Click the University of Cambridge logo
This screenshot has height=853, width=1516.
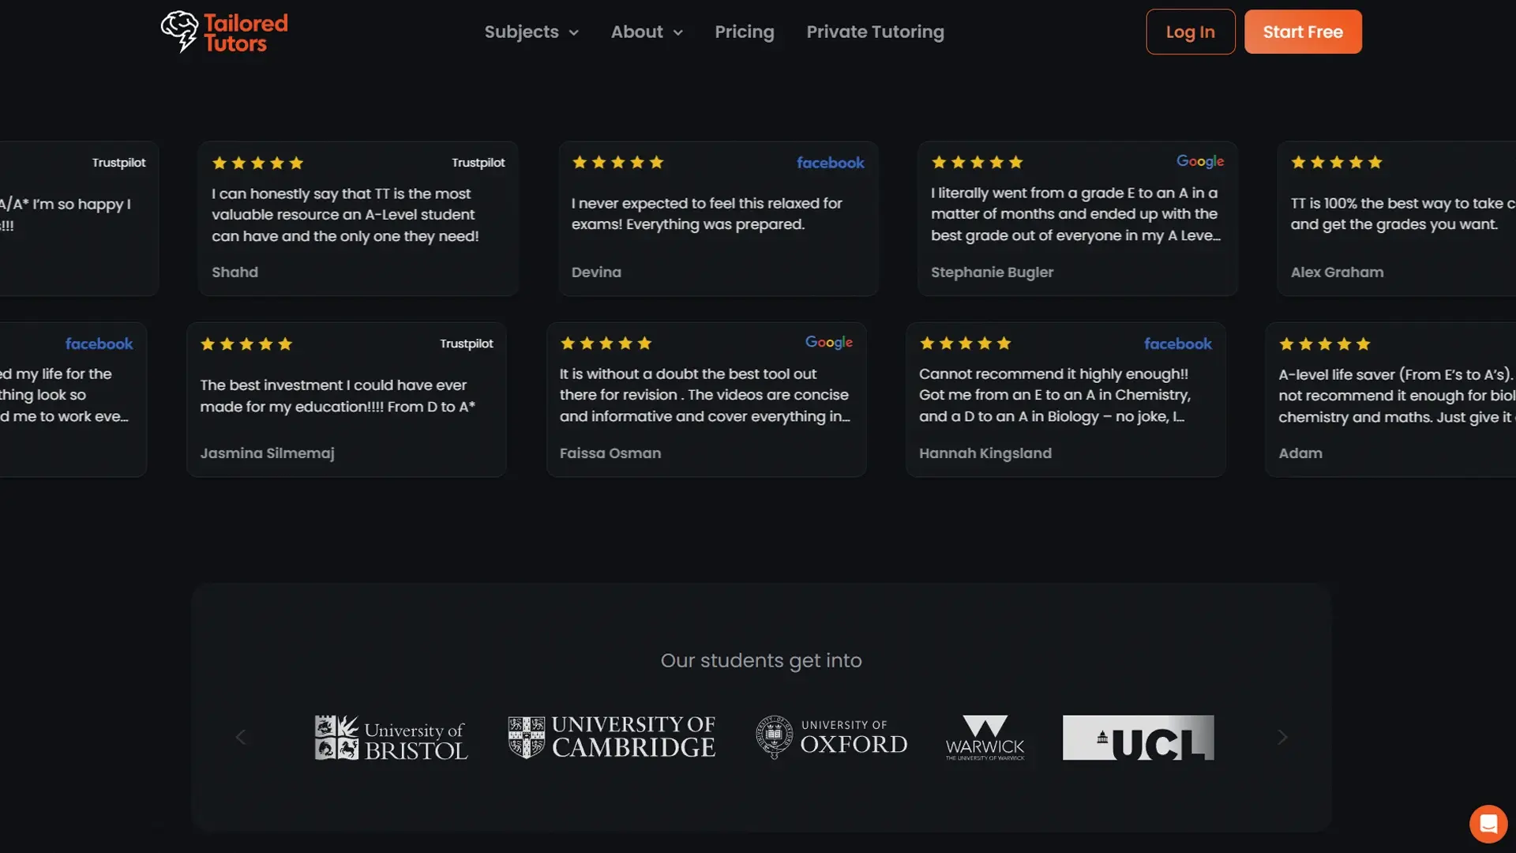click(x=612, y=737)
